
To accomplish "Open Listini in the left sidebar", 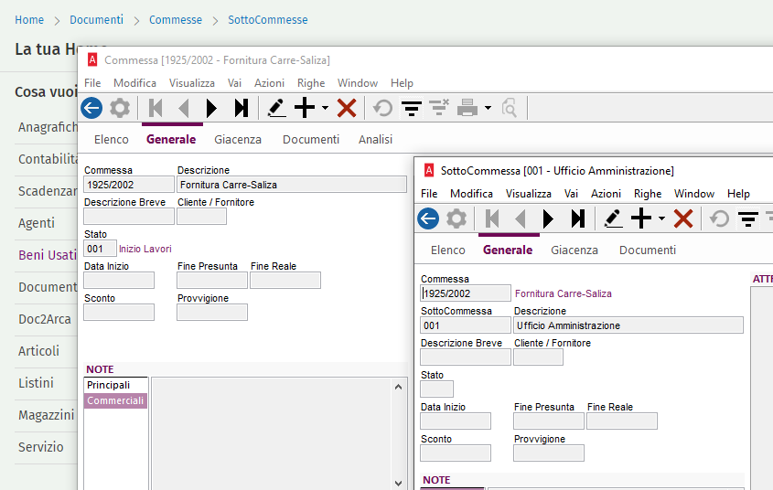I will 36,383.
